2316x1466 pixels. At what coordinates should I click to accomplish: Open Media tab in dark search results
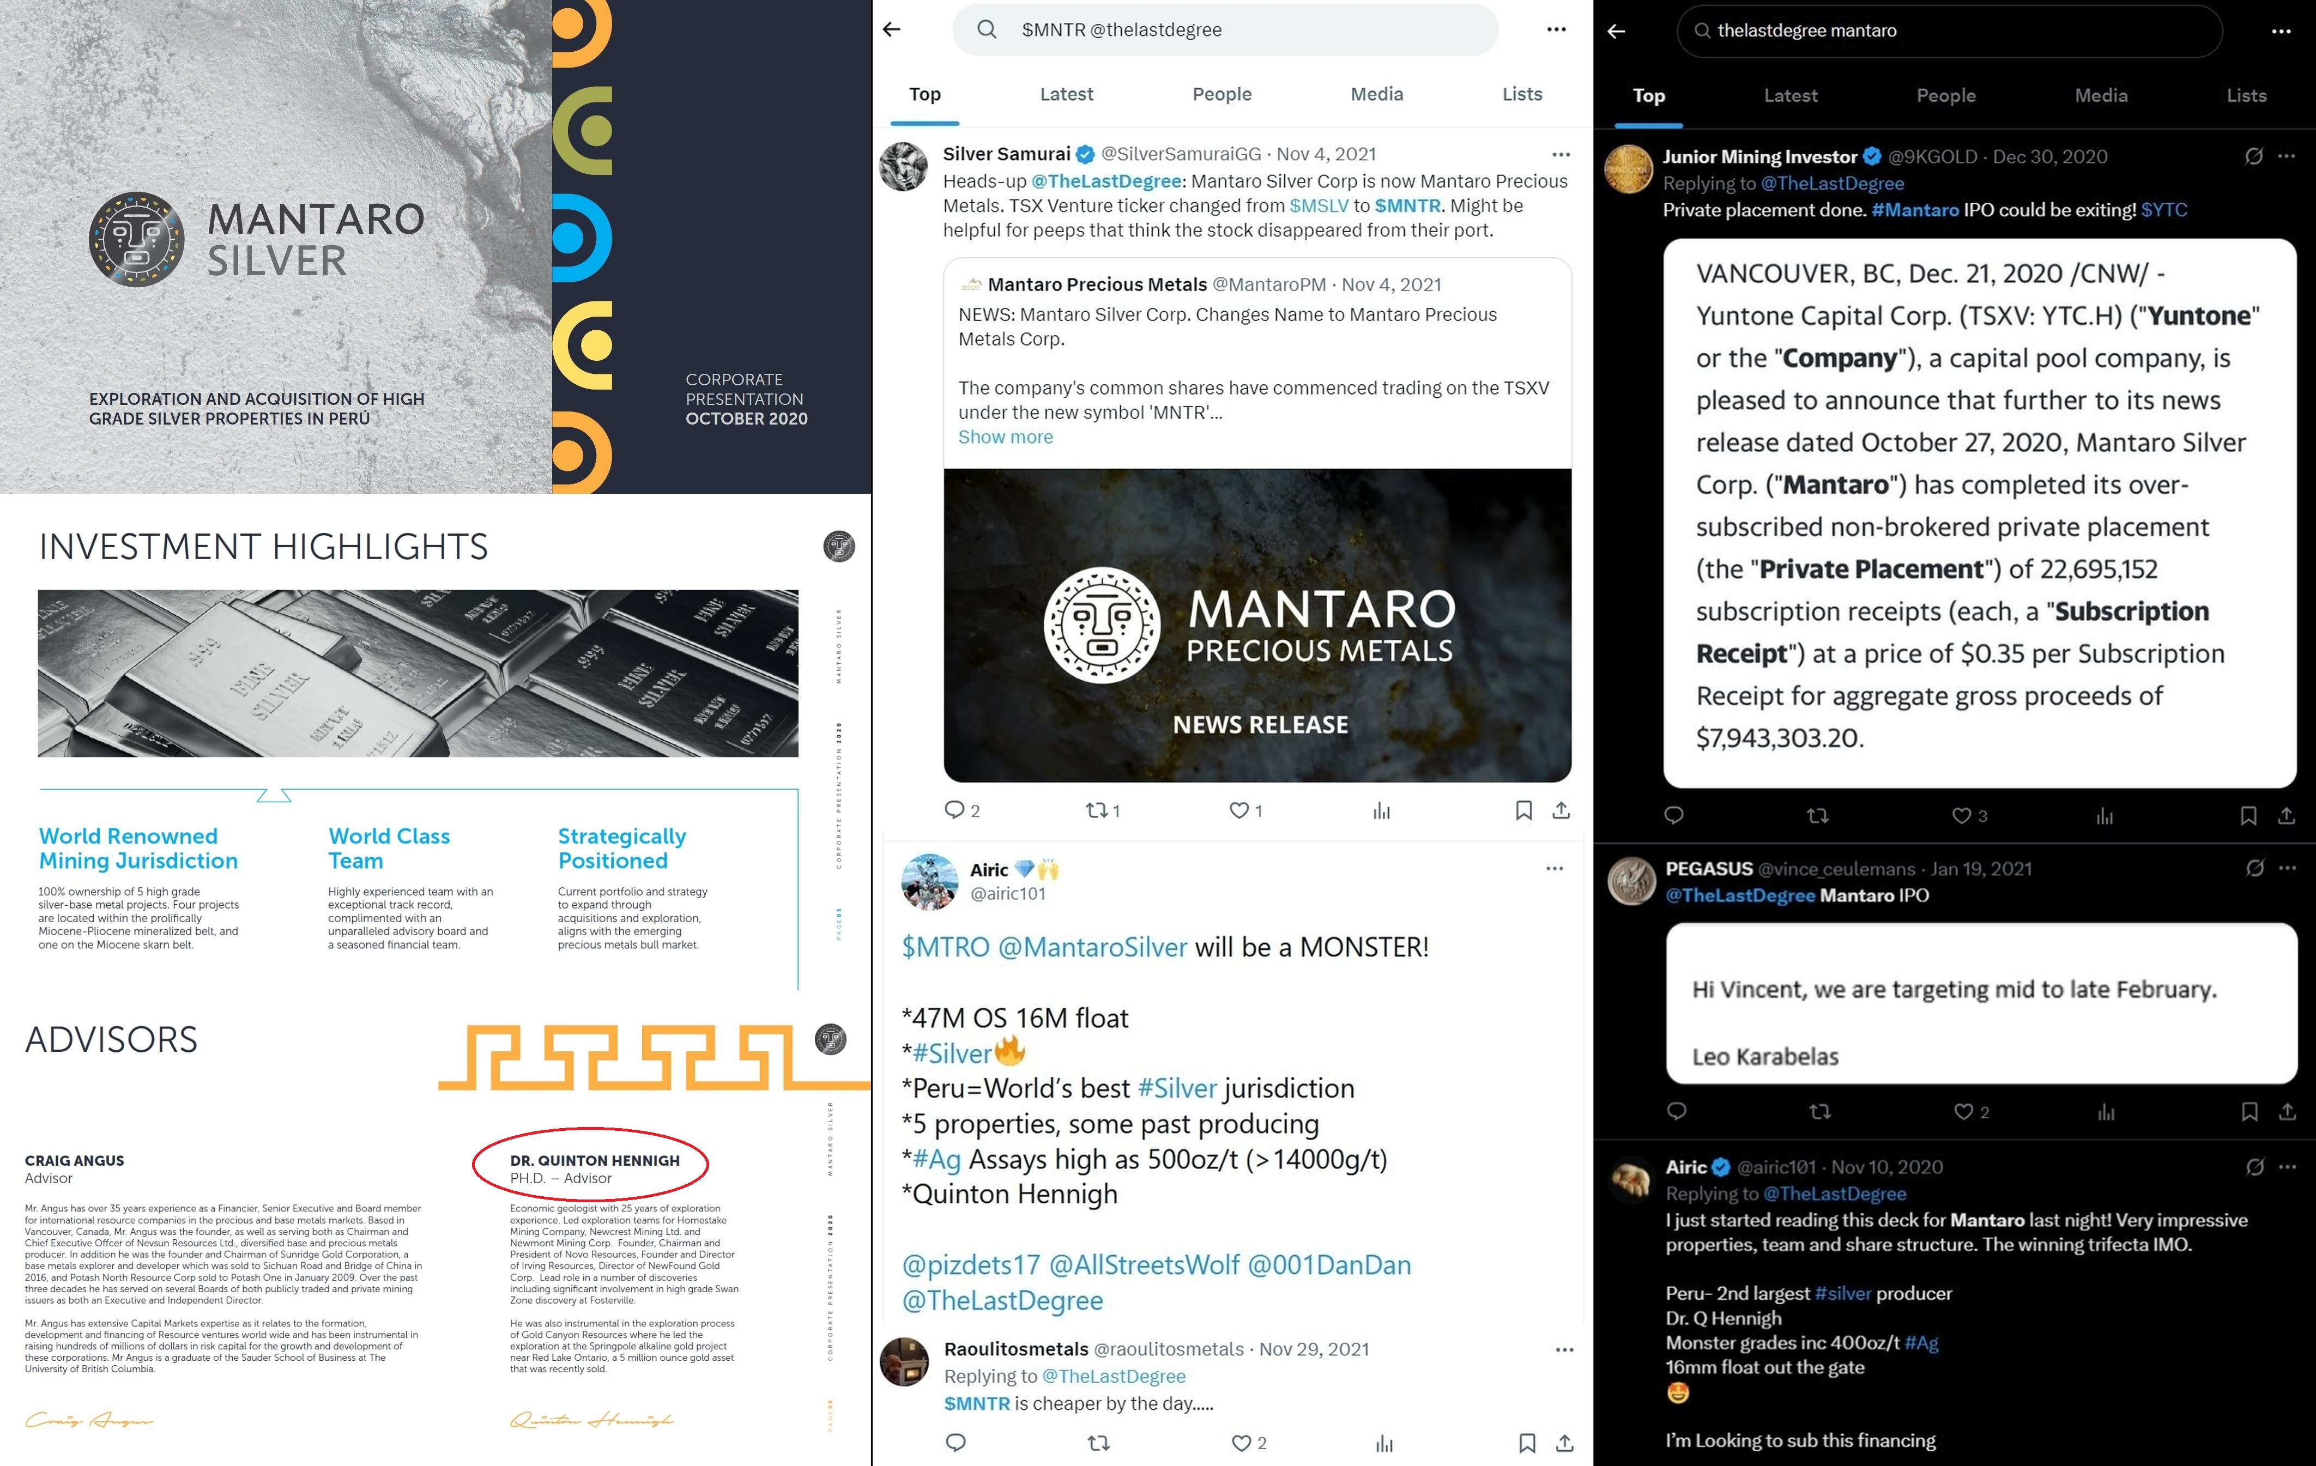pyautogui.click(x=2101, y=95)
